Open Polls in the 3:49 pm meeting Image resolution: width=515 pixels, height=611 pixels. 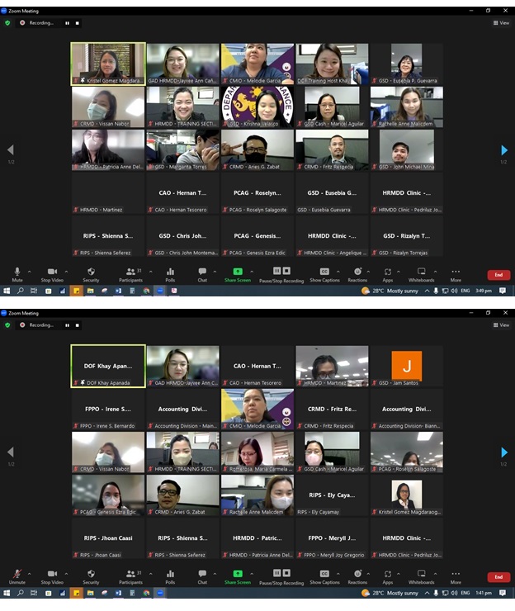tap(170, 274)
